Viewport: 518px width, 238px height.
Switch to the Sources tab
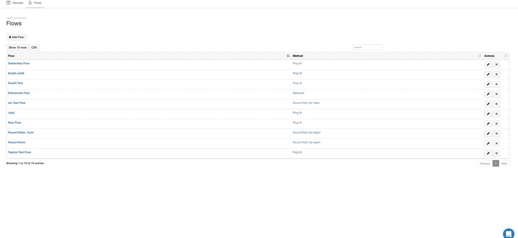(x=15, y=3)
